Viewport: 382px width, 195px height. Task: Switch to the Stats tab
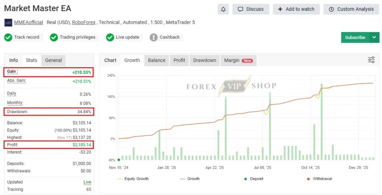tap(31, 60)
